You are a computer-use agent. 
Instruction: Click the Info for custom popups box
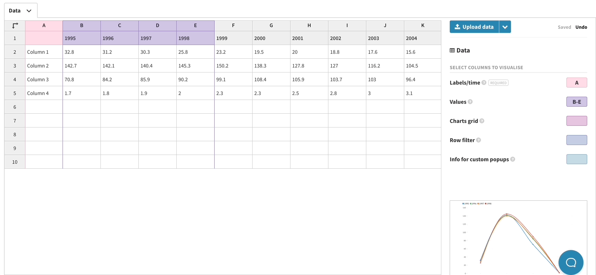point(576,159)
